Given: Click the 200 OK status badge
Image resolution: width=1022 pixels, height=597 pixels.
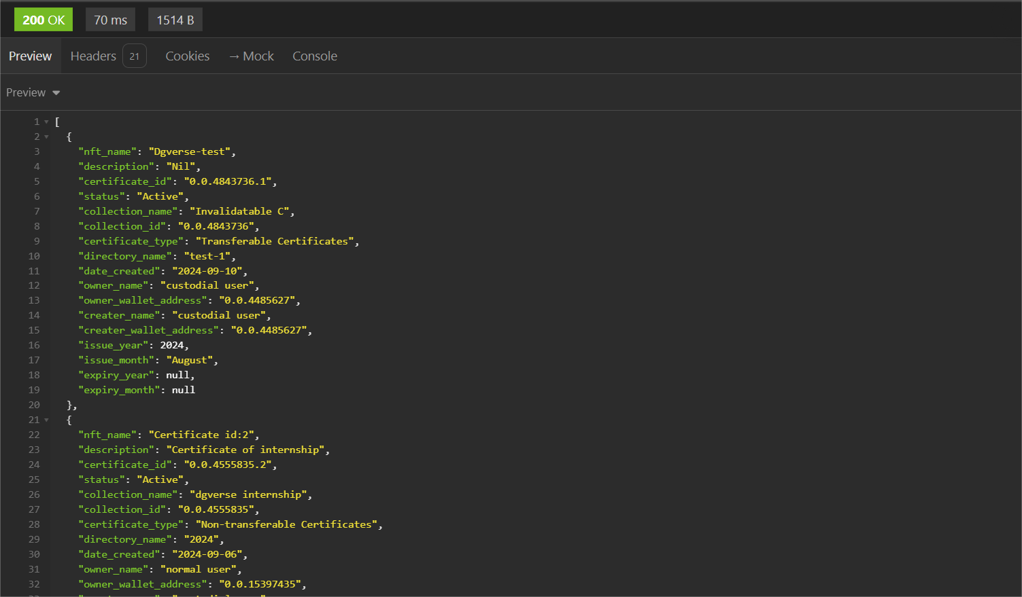Looking at the screenshot, I should [x=43, y=19].
